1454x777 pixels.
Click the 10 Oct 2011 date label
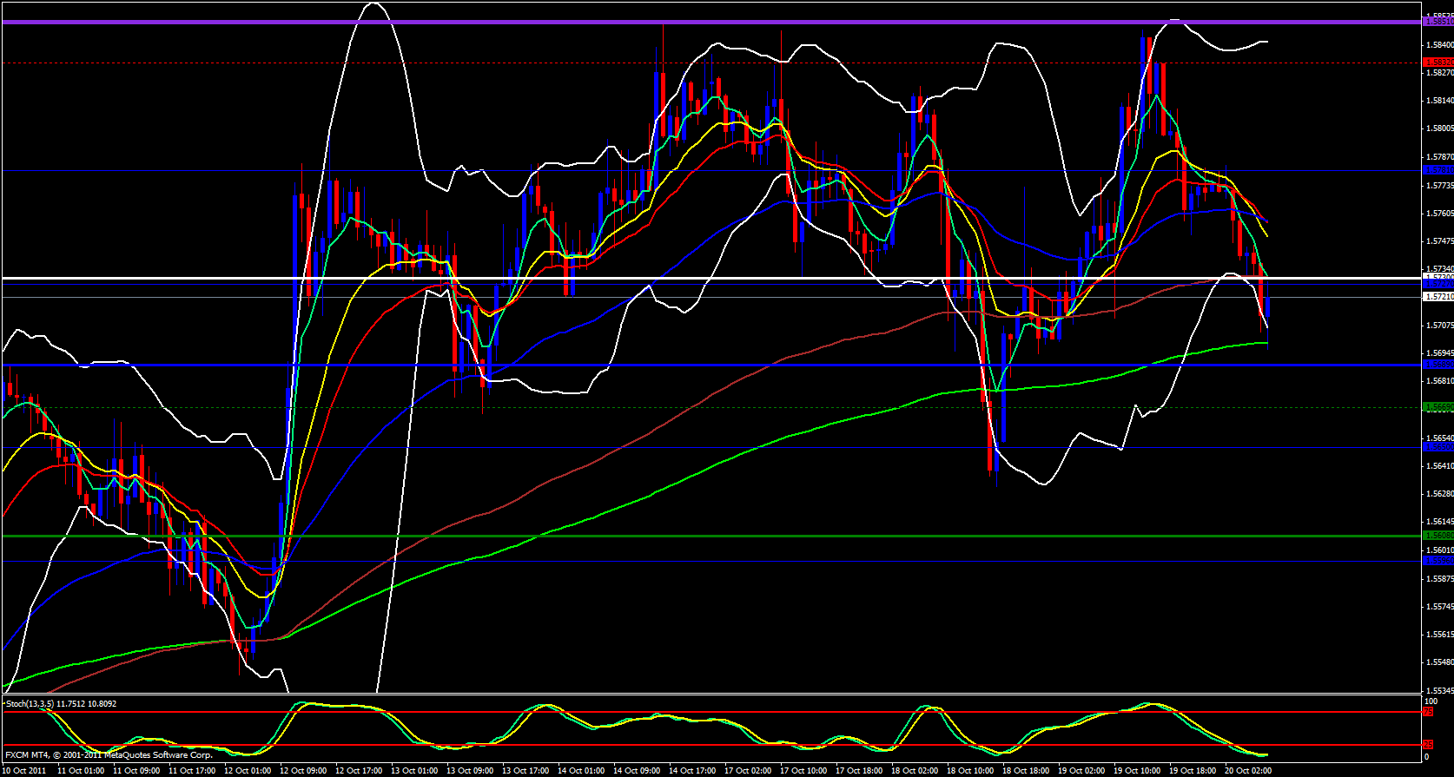(x=26, y=770)
